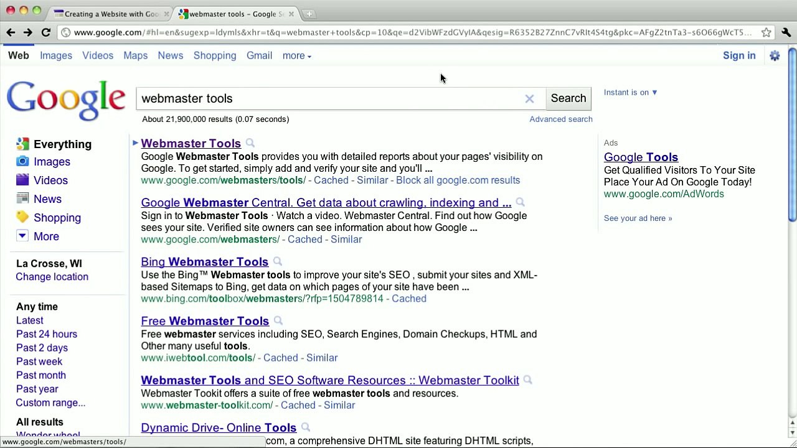Viewport: 797px width, 448px height.
Task: Preview the Dynamic Drive result with the magnifier
Action: pos(305,427)
